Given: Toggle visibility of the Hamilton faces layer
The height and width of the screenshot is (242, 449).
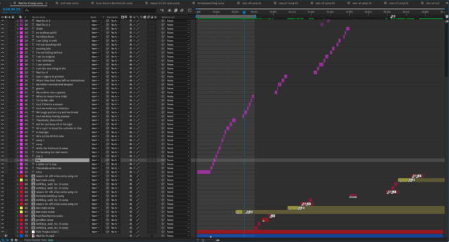Looking at the screenshot, I should pos(3,37).
